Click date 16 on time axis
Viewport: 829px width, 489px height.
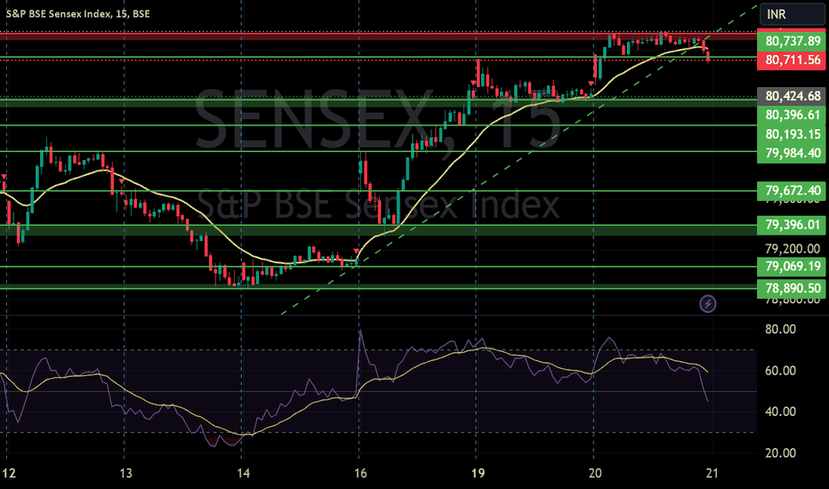point(360,473)
